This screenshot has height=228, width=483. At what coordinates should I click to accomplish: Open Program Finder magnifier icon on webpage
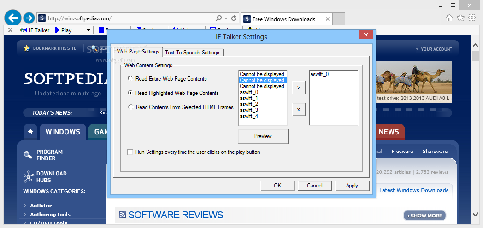28,155
